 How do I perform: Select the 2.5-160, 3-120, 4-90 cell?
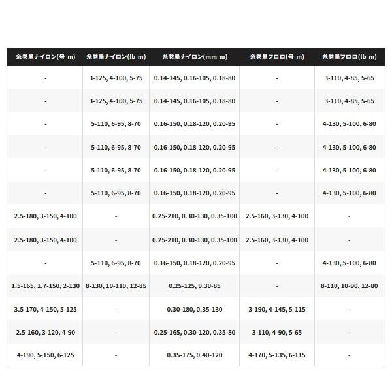(x=45, y=333)
